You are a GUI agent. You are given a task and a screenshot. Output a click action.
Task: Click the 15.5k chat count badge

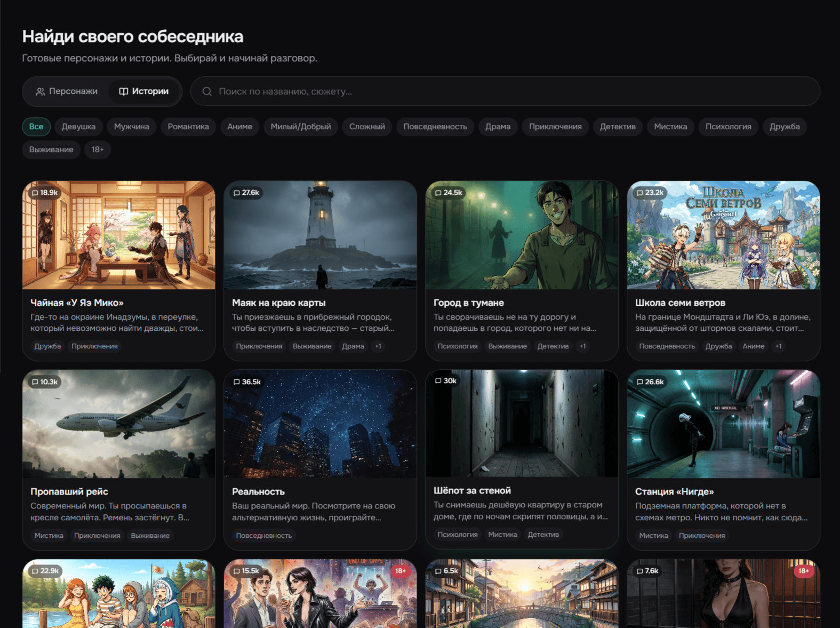point(247,571)
